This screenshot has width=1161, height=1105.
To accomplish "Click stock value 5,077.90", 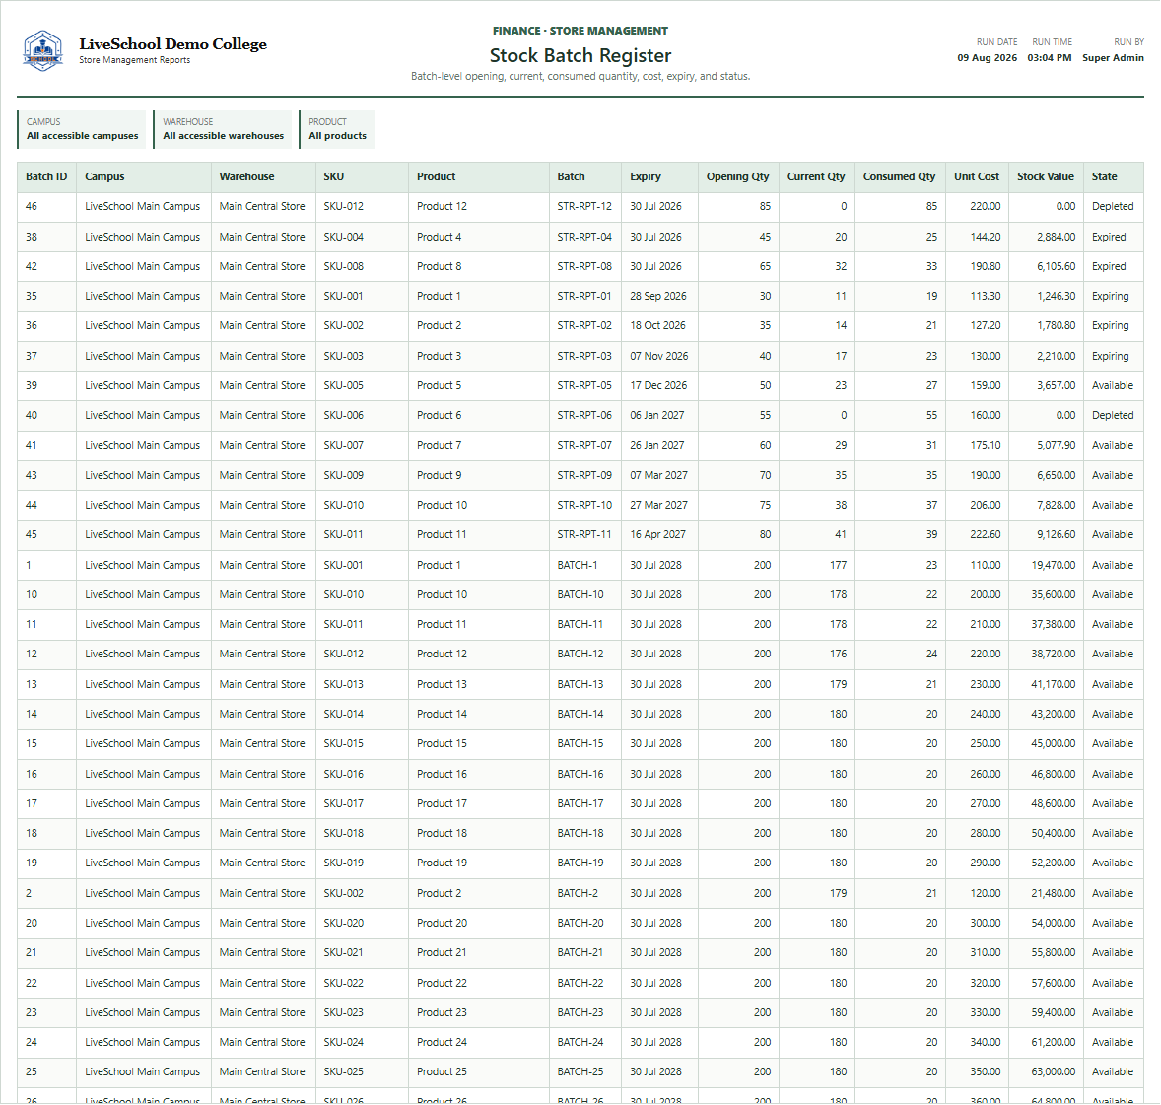I will tap(1056, 446).
